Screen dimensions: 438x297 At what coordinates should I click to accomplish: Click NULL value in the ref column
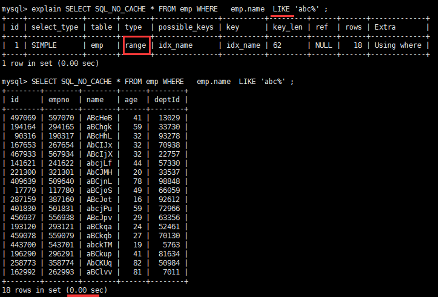point(324,45)
